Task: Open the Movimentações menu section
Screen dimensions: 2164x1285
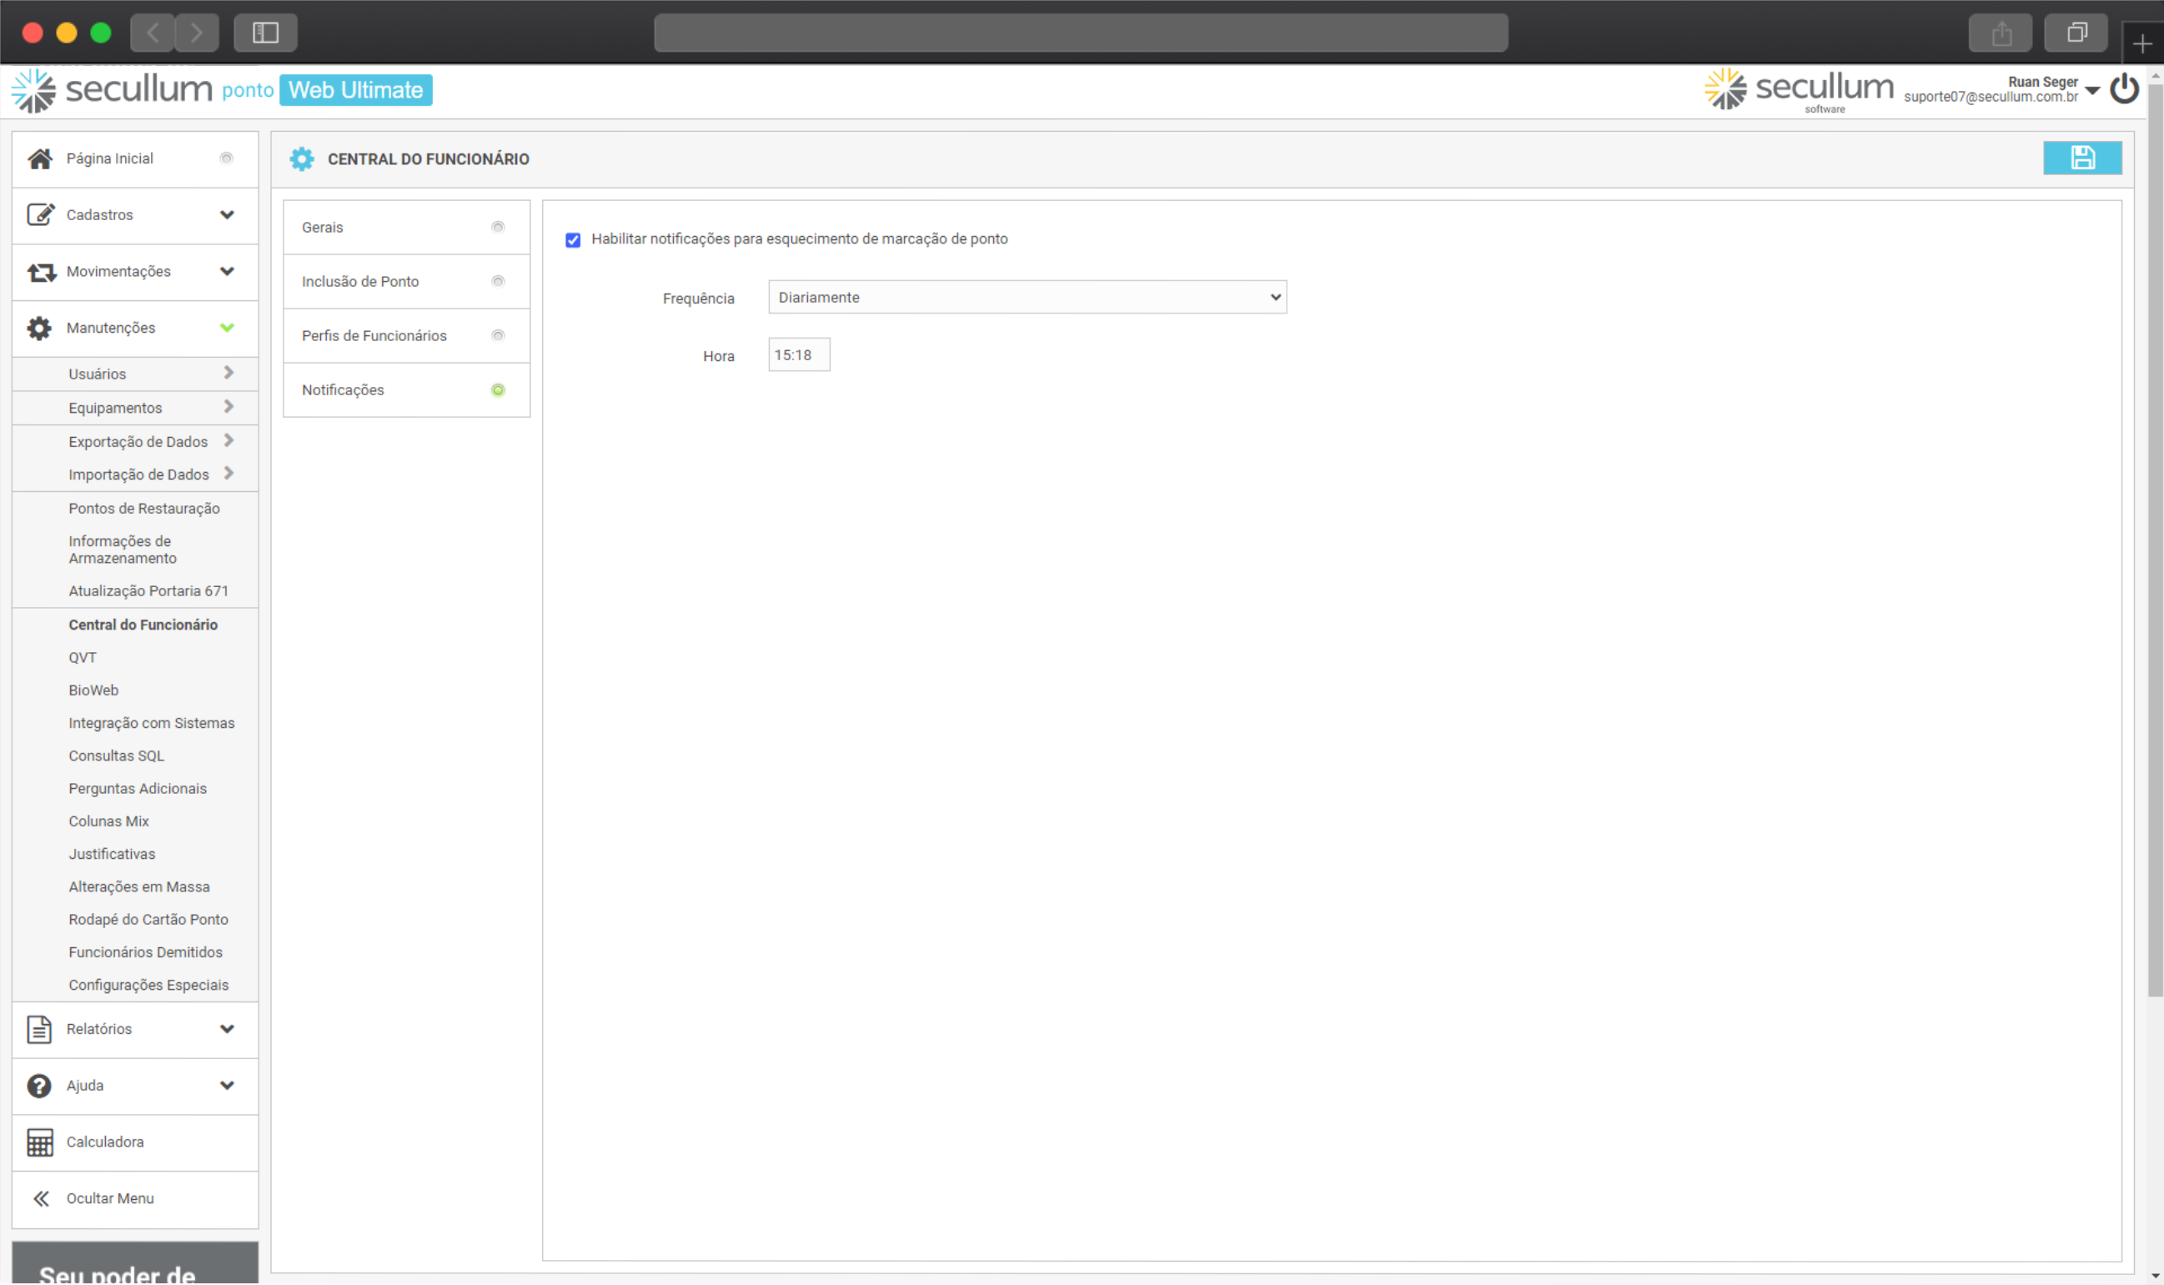Action: [x=118, y=271]
